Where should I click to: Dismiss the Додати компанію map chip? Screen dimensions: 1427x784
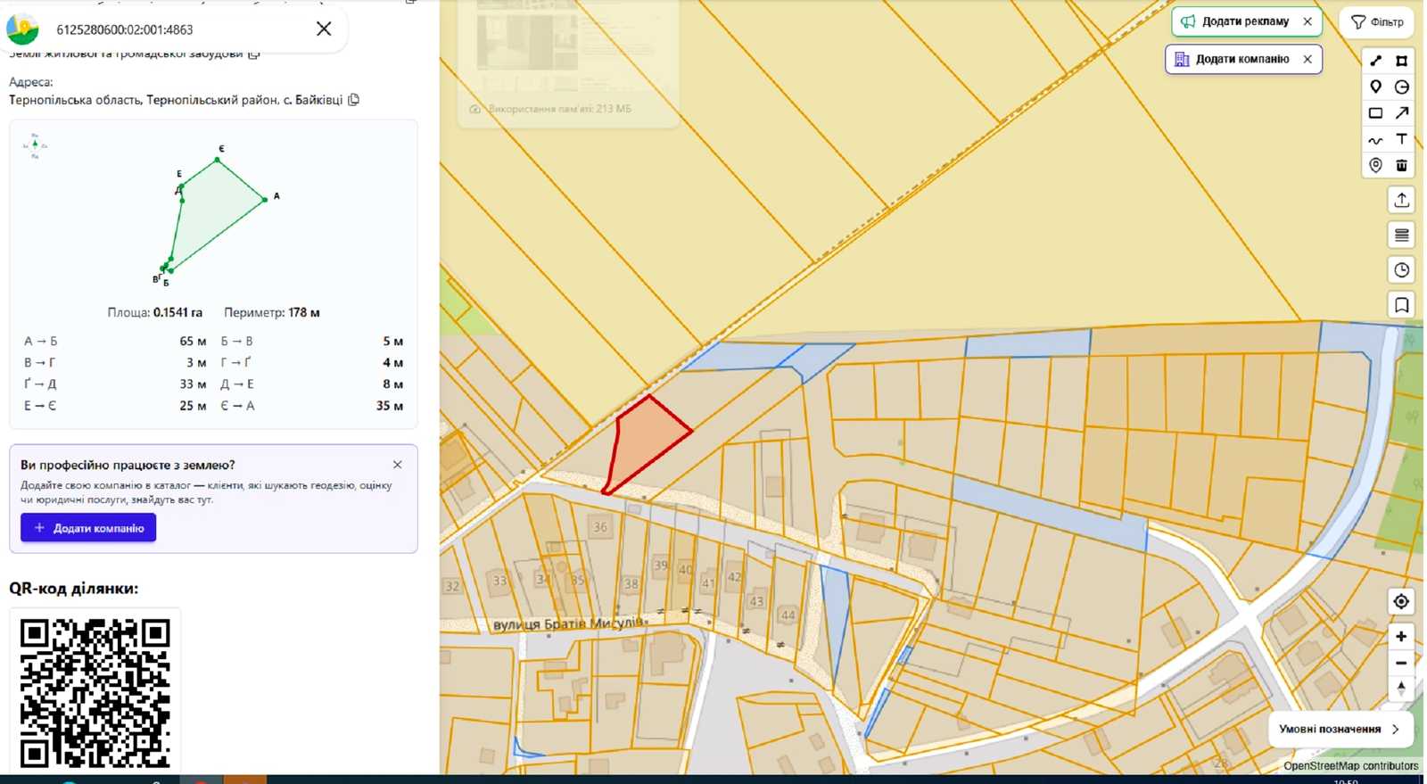[1307, 59]
